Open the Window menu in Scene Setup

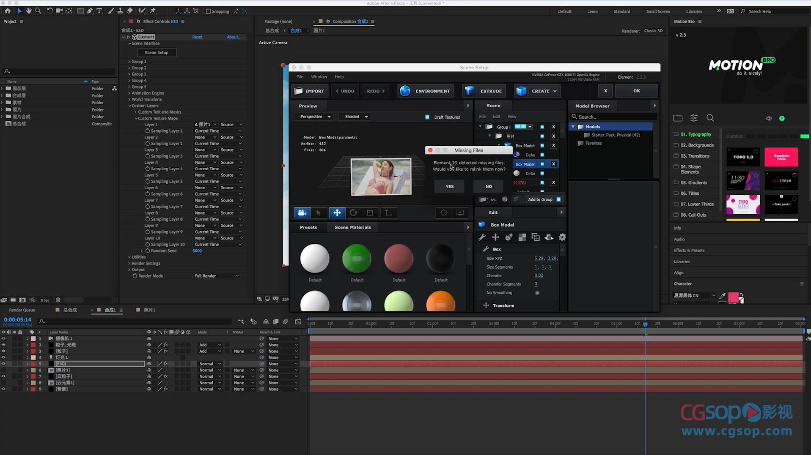coord(319,77)
